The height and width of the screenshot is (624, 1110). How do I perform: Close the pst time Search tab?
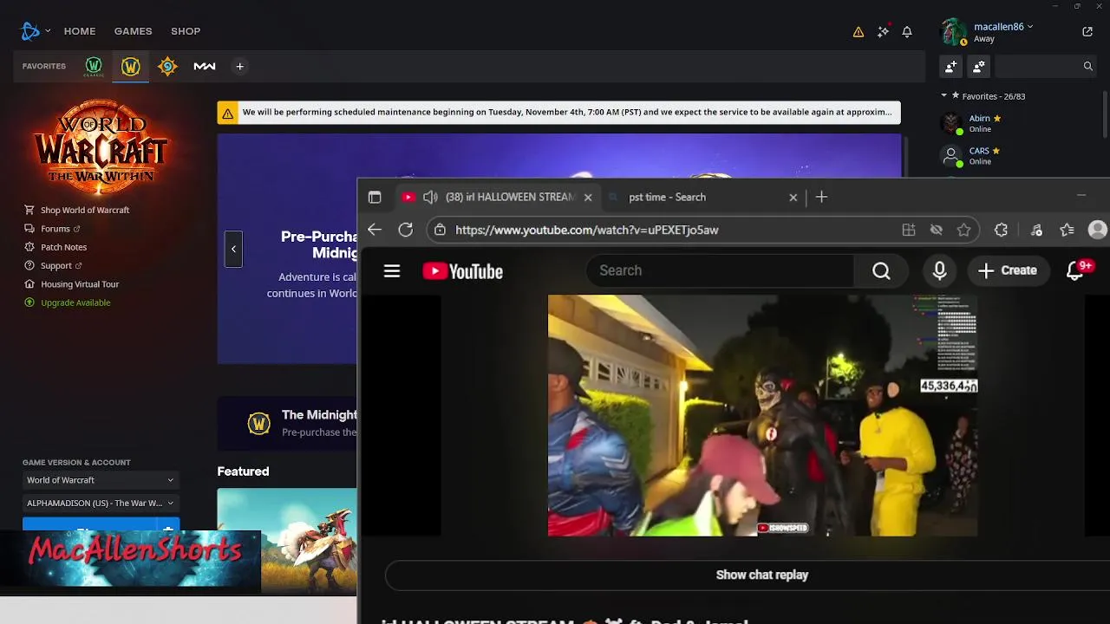click(x=793, y=197)
